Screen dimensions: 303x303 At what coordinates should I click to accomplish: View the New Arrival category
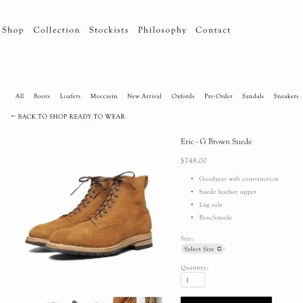[x=144, y=96]
